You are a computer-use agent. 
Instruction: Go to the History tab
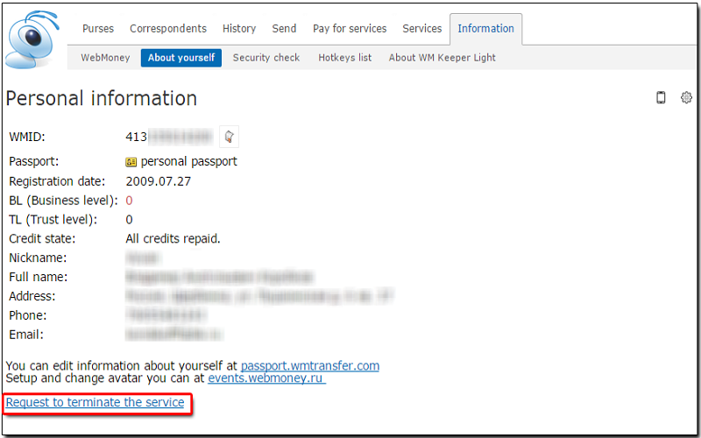(239, 29)
